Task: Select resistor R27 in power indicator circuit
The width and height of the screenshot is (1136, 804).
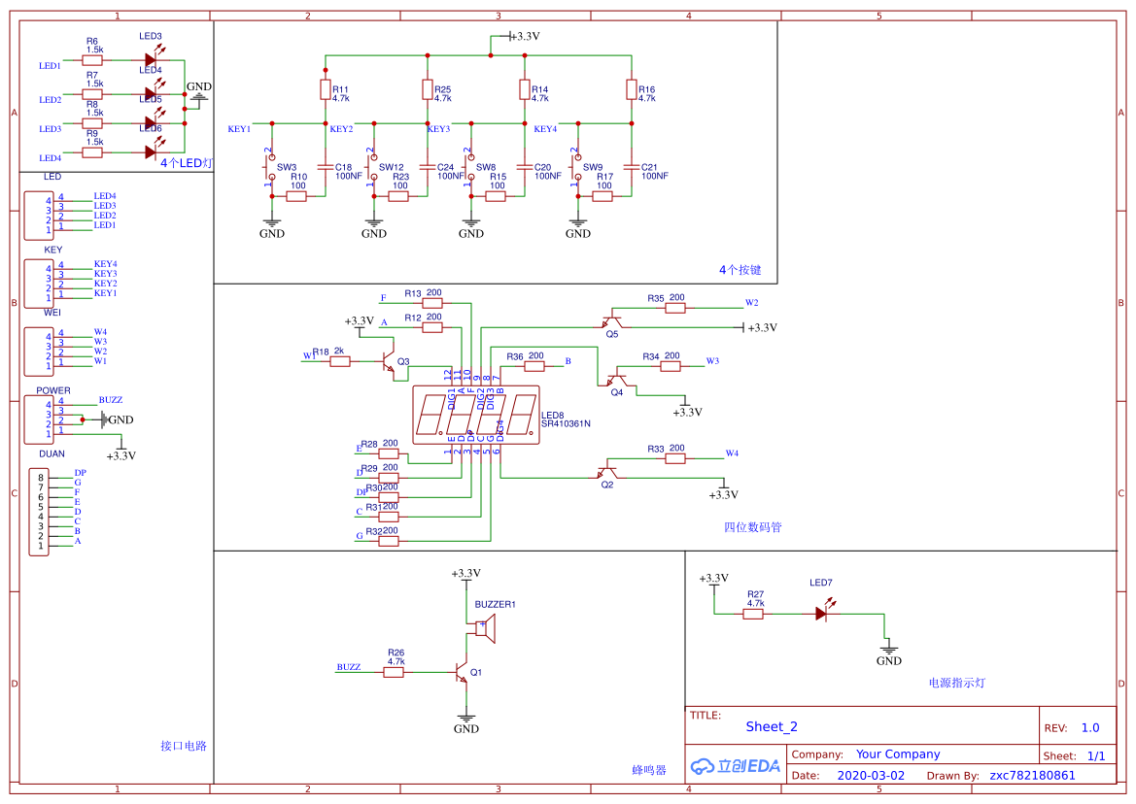Action: coord(753,614)
